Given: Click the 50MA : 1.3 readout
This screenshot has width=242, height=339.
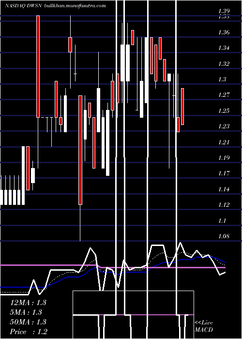Looking at the screenshot, I should tap(28, 322).
